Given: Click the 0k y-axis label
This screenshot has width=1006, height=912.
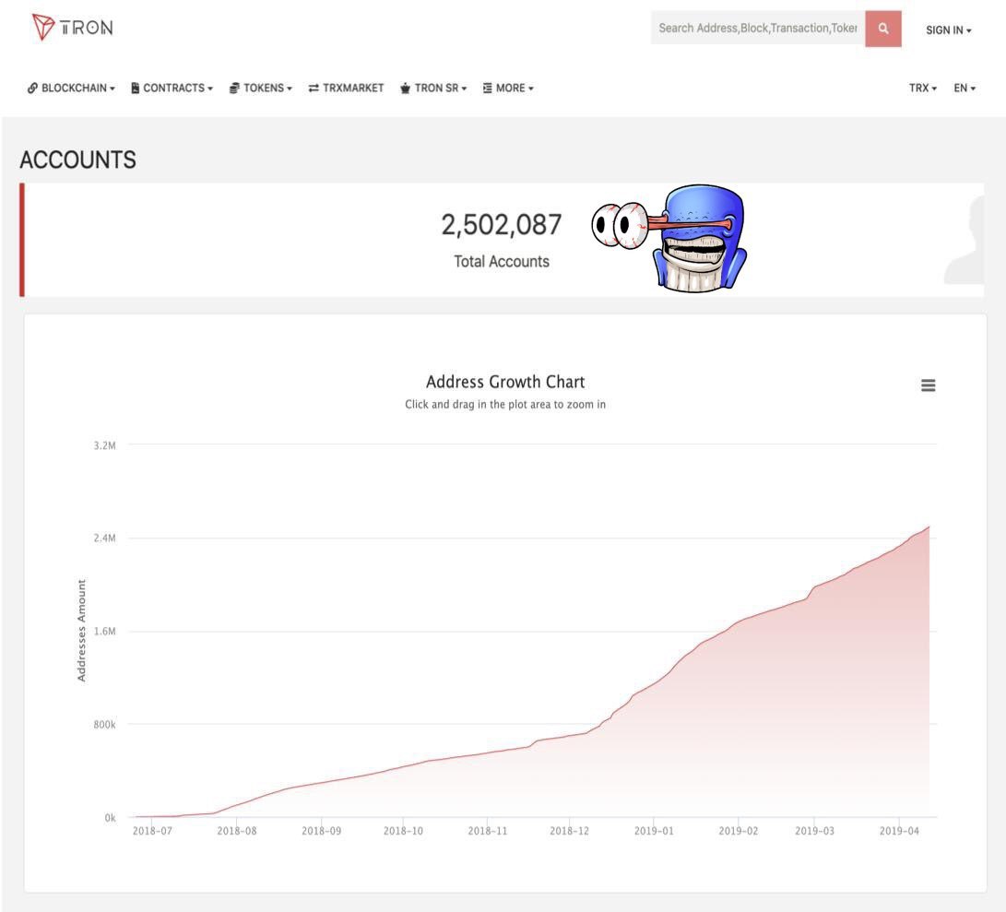Looking at the screenshot, I should 110,818.
